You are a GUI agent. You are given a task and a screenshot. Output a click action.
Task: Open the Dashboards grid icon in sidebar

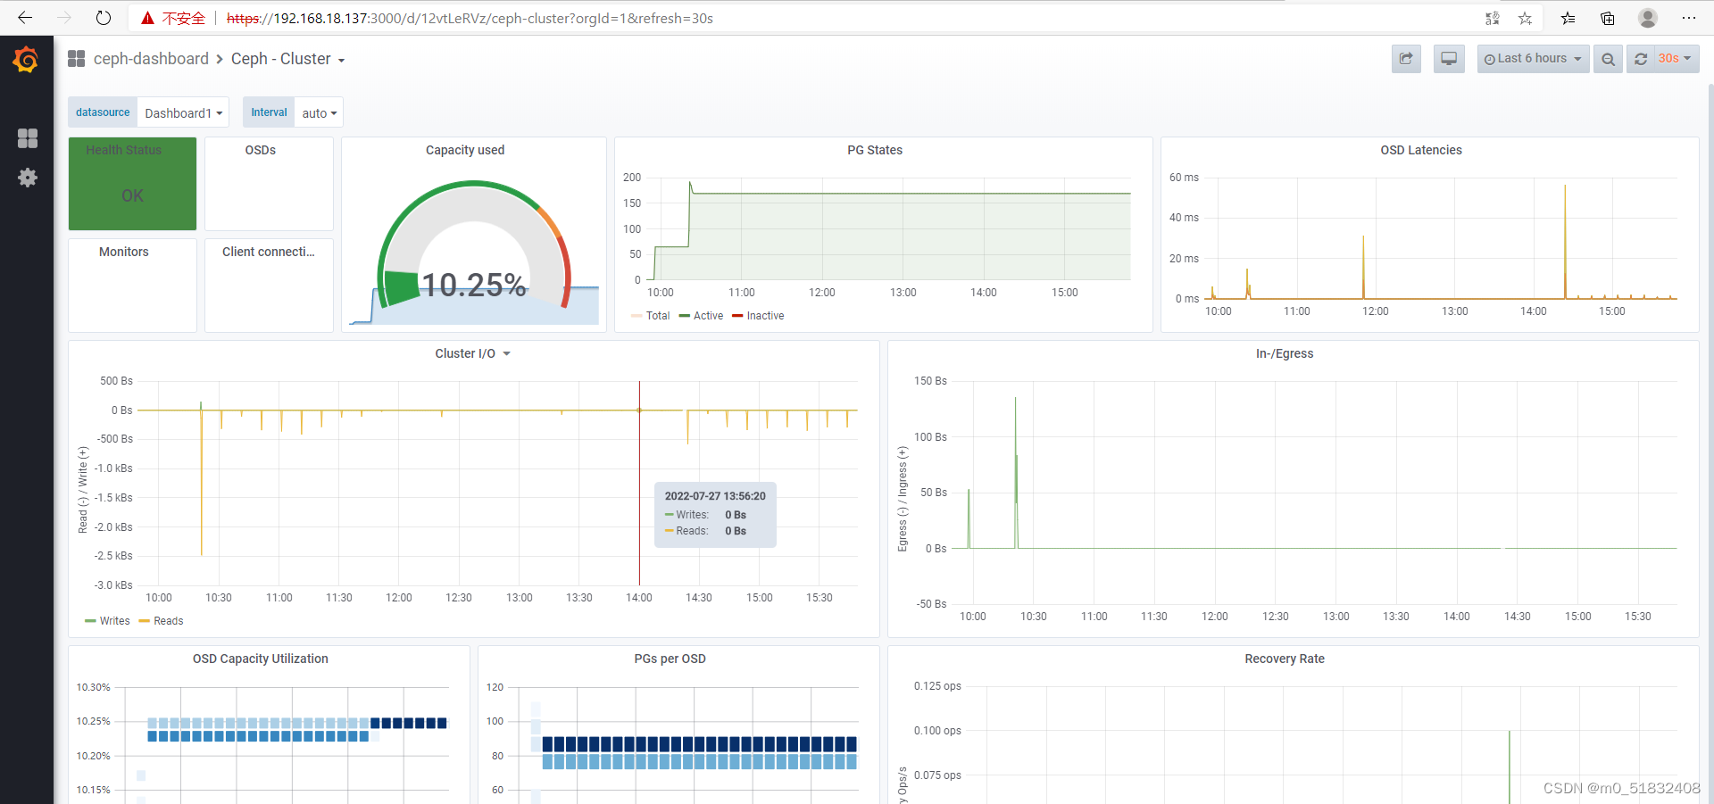28,138
